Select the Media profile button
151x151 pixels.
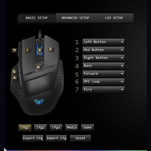[x=72, y=128]
